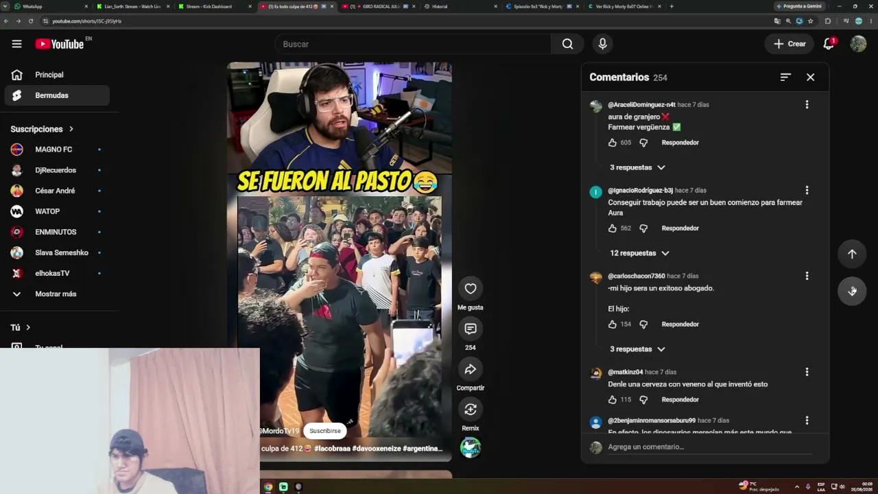
Task: Dislike the @IgnacioRodríguez-b3j comment
Action: pyautogui.click(x=643, y=228)
